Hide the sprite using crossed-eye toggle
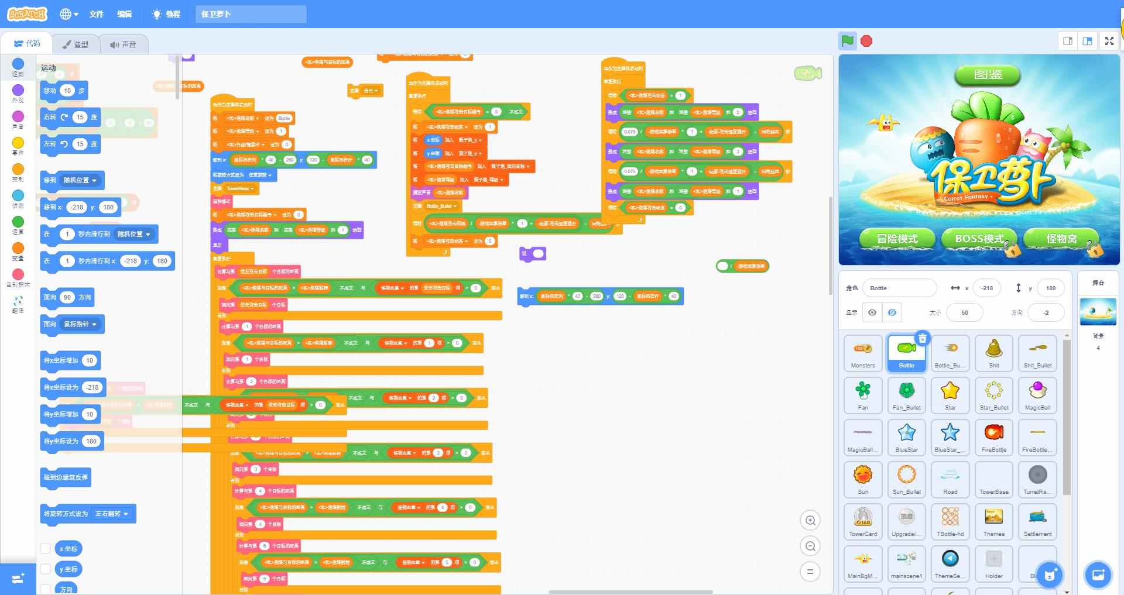 tap(892, 312)
